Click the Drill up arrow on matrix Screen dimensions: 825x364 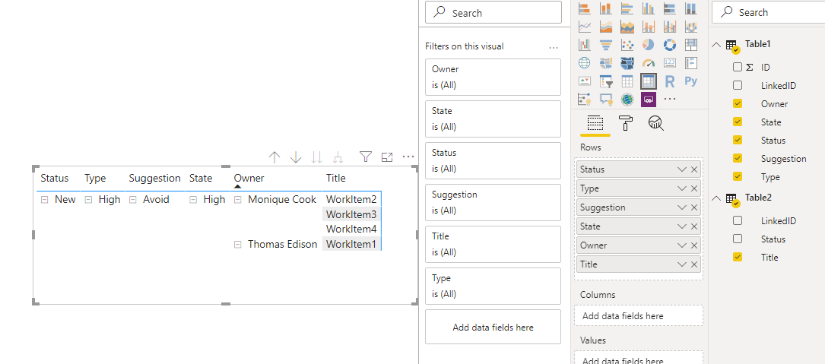click(274, 157)
